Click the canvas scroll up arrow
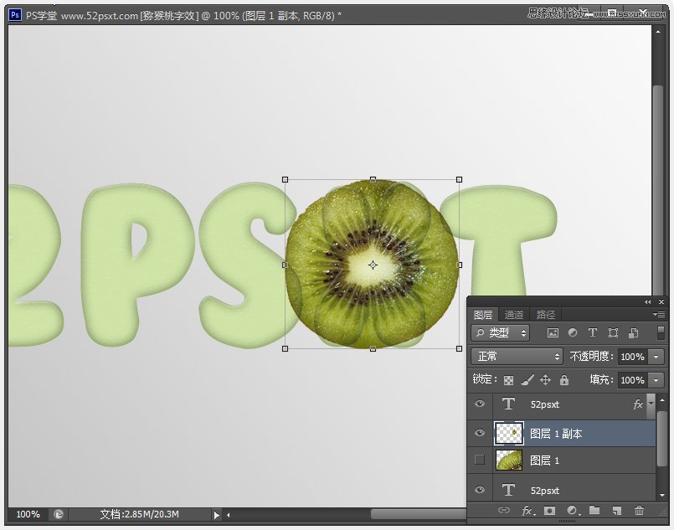Image resolution: width=674 pixels, height=530 pixels. tap(657, 31)
